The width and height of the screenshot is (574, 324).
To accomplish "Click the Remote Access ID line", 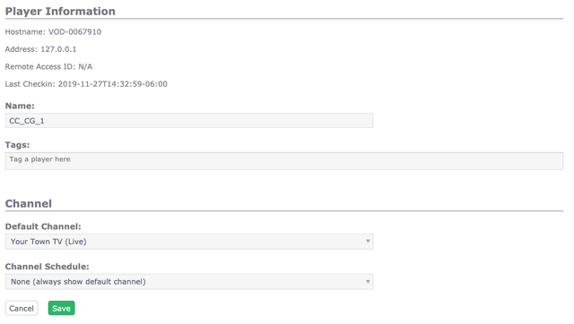I will pyautogui.click(x=48, y=66).
